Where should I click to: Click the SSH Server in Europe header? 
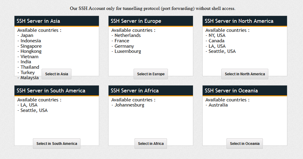point(151,21)
